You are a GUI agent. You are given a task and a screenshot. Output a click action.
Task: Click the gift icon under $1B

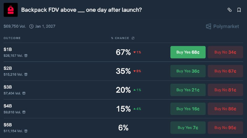click(x=26, y=56)
